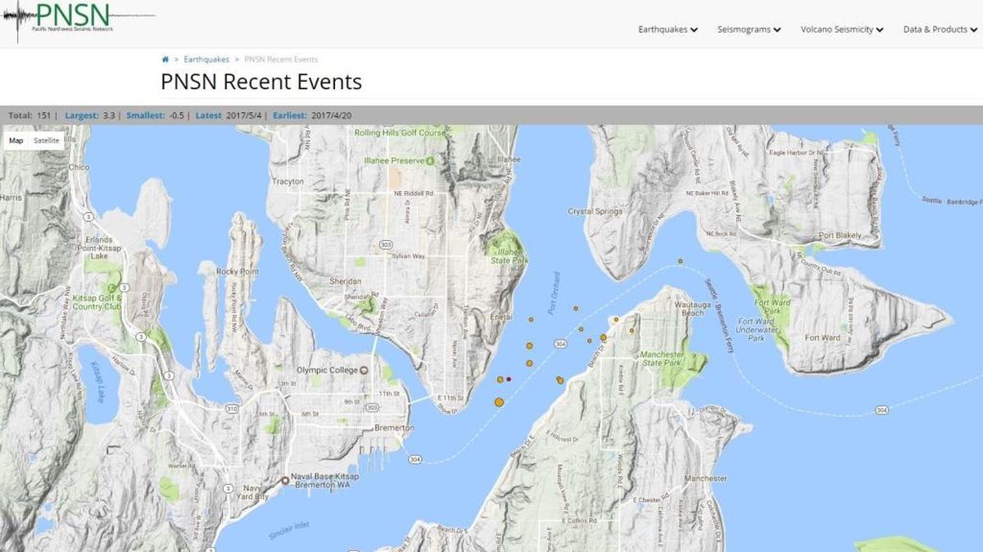Viewport: 983px width, 552px height.
Task: Click the Earliest date 2017/4/20 entry
Action: pos(333,115)
